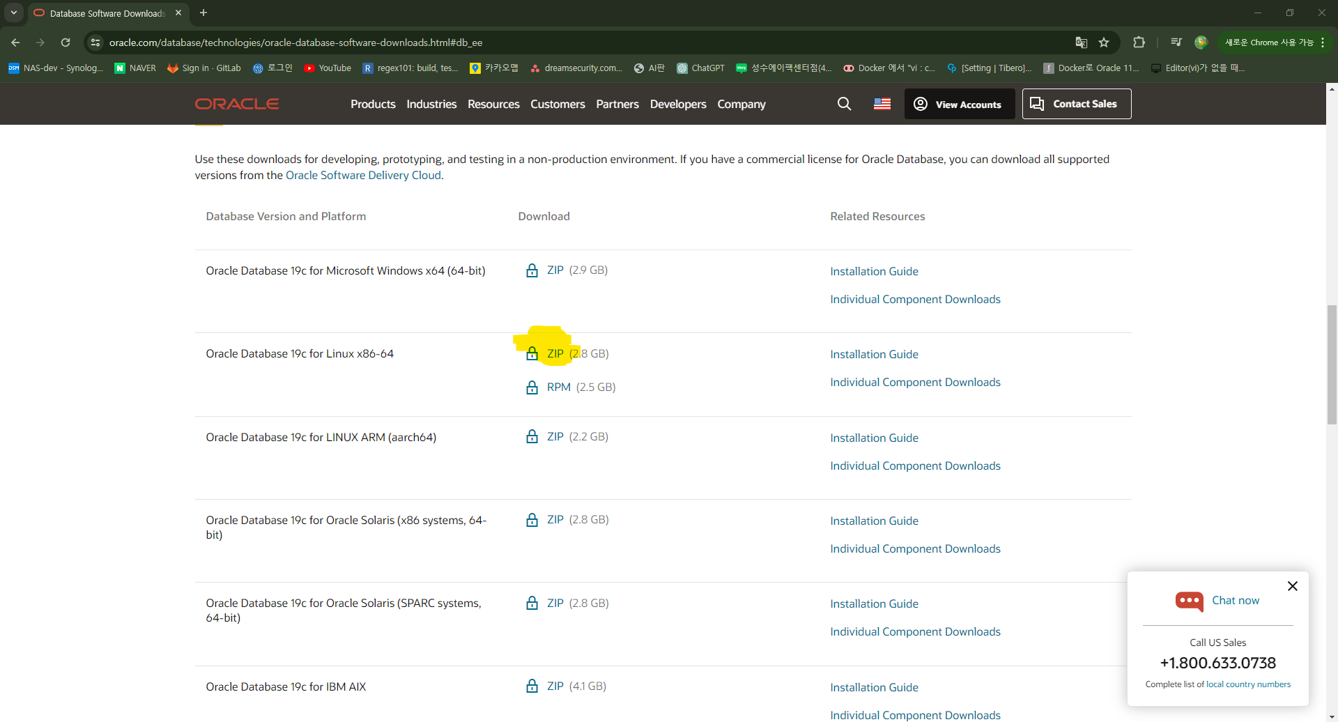This screenshot has height=722, width=1338.
Task: Open Oracle Software Delivery Cloud link
Action: 363,176
